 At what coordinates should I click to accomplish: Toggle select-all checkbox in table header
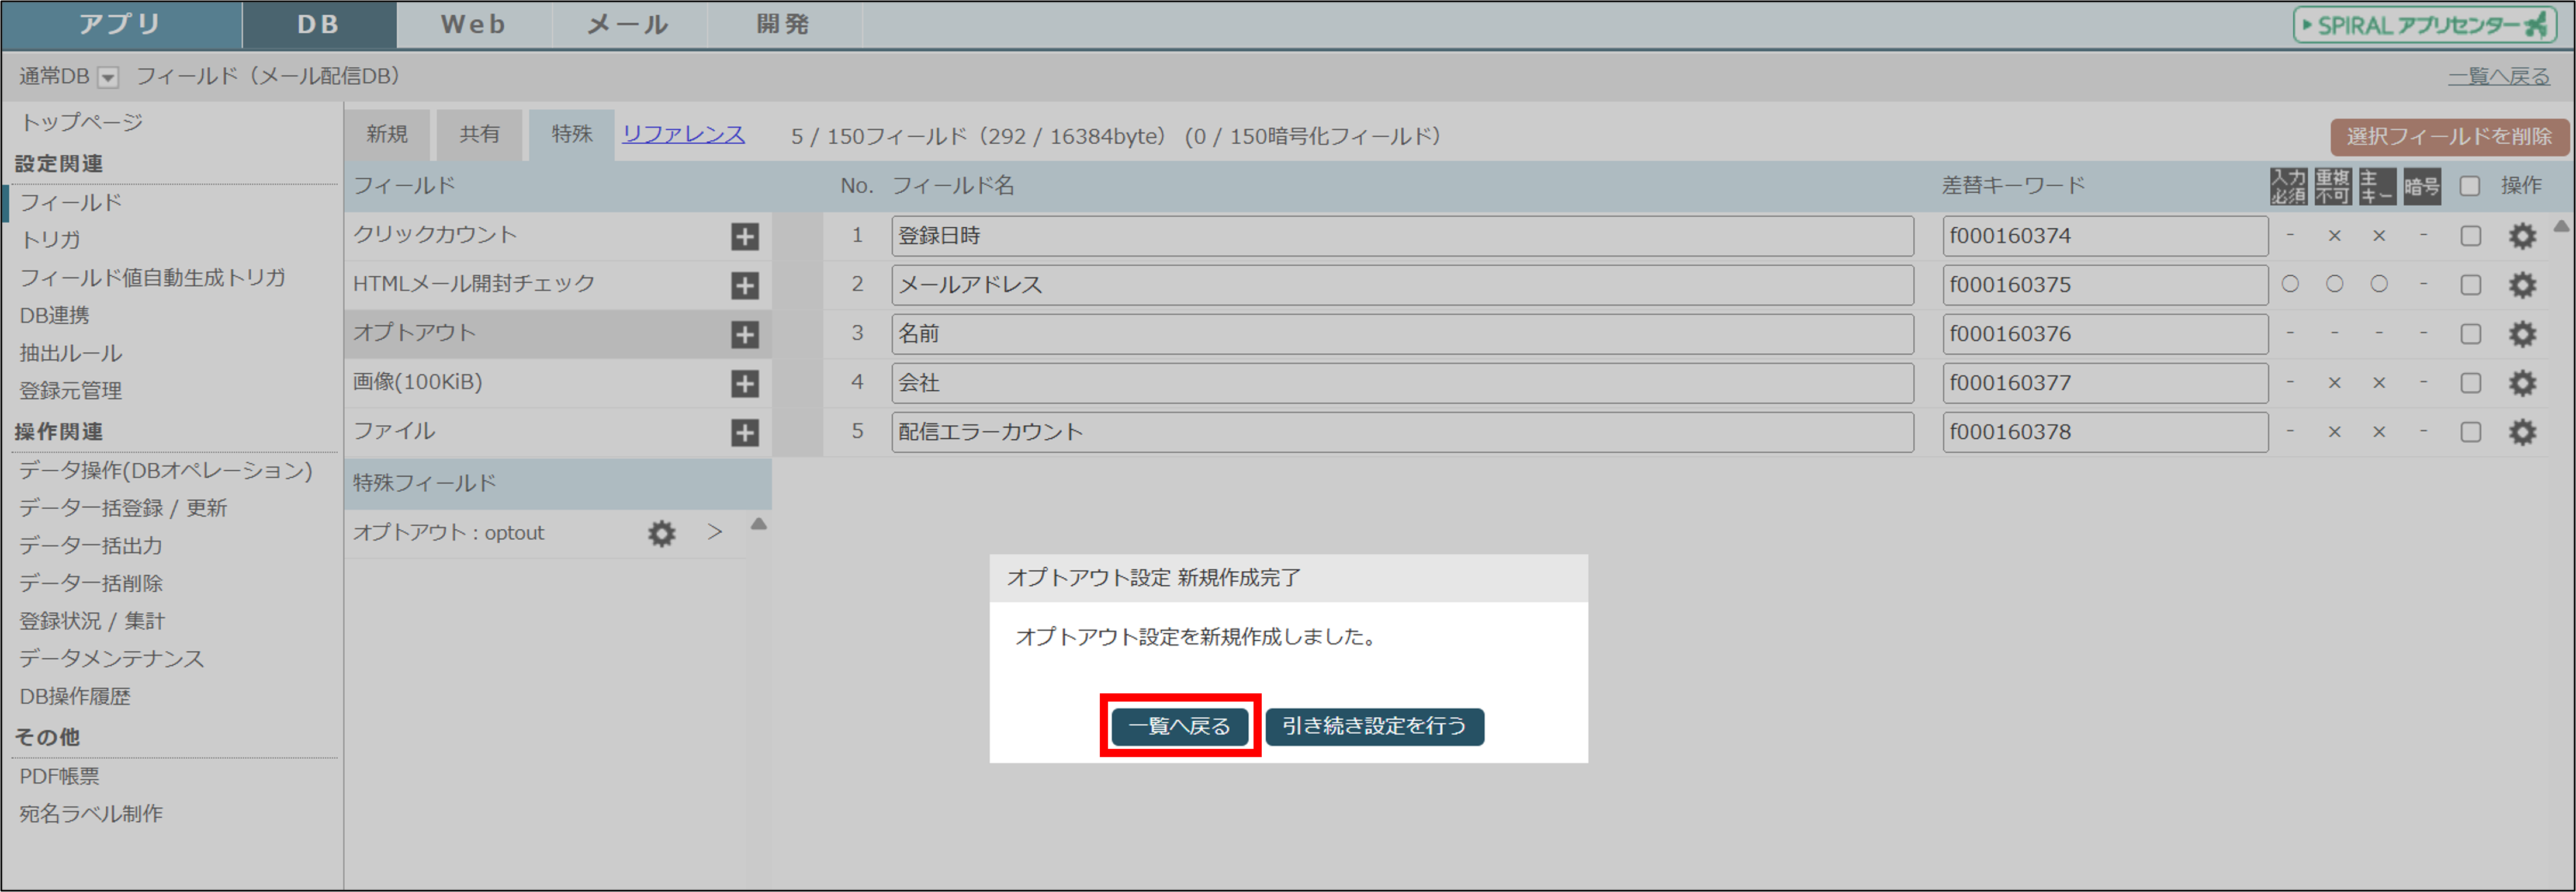click(x=2469, y=186)
